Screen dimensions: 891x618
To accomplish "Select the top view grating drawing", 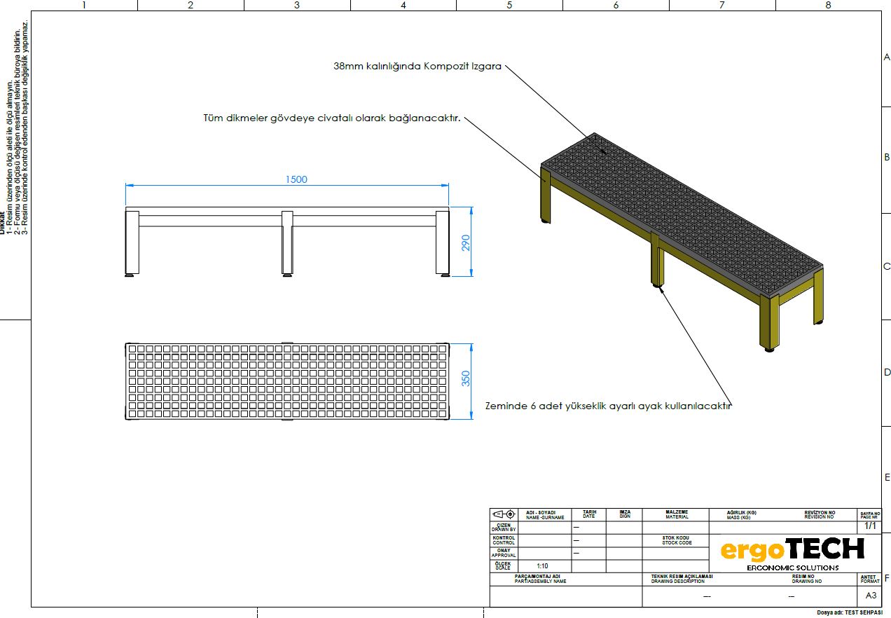I will coord(286,382).
